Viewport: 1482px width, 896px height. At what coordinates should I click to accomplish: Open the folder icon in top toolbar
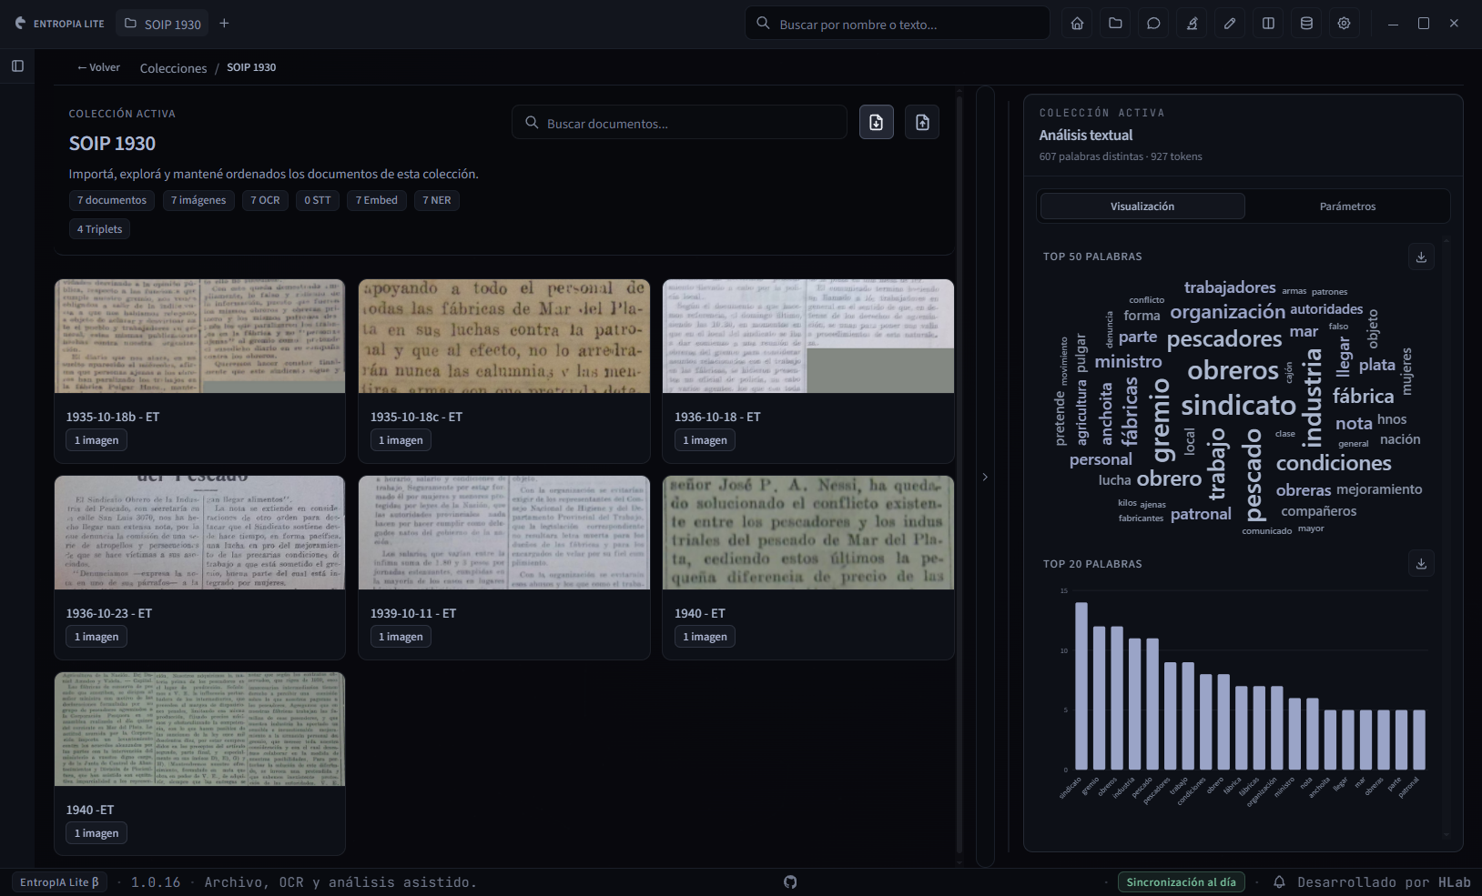pyautogui.click(x=1115, y=24)
